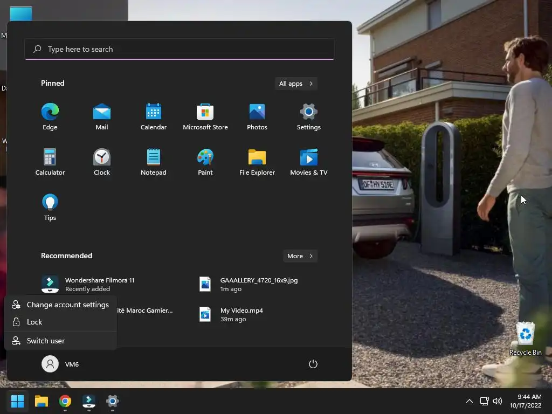
Task: Open the Calendar app
Action: [154, 117]
